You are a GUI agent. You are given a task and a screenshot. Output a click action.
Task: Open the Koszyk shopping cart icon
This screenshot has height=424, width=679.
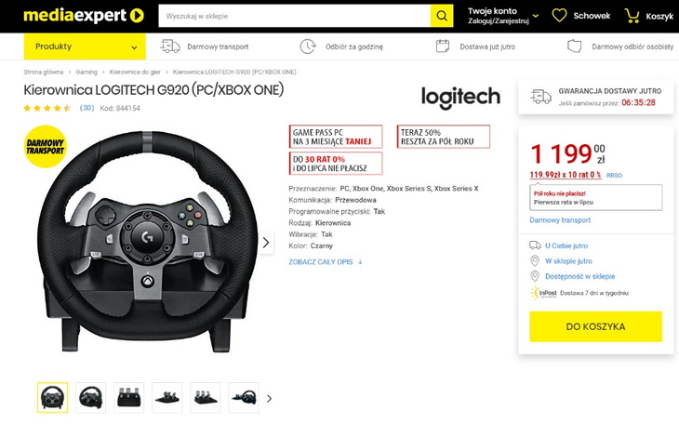(x=632, y=16)
